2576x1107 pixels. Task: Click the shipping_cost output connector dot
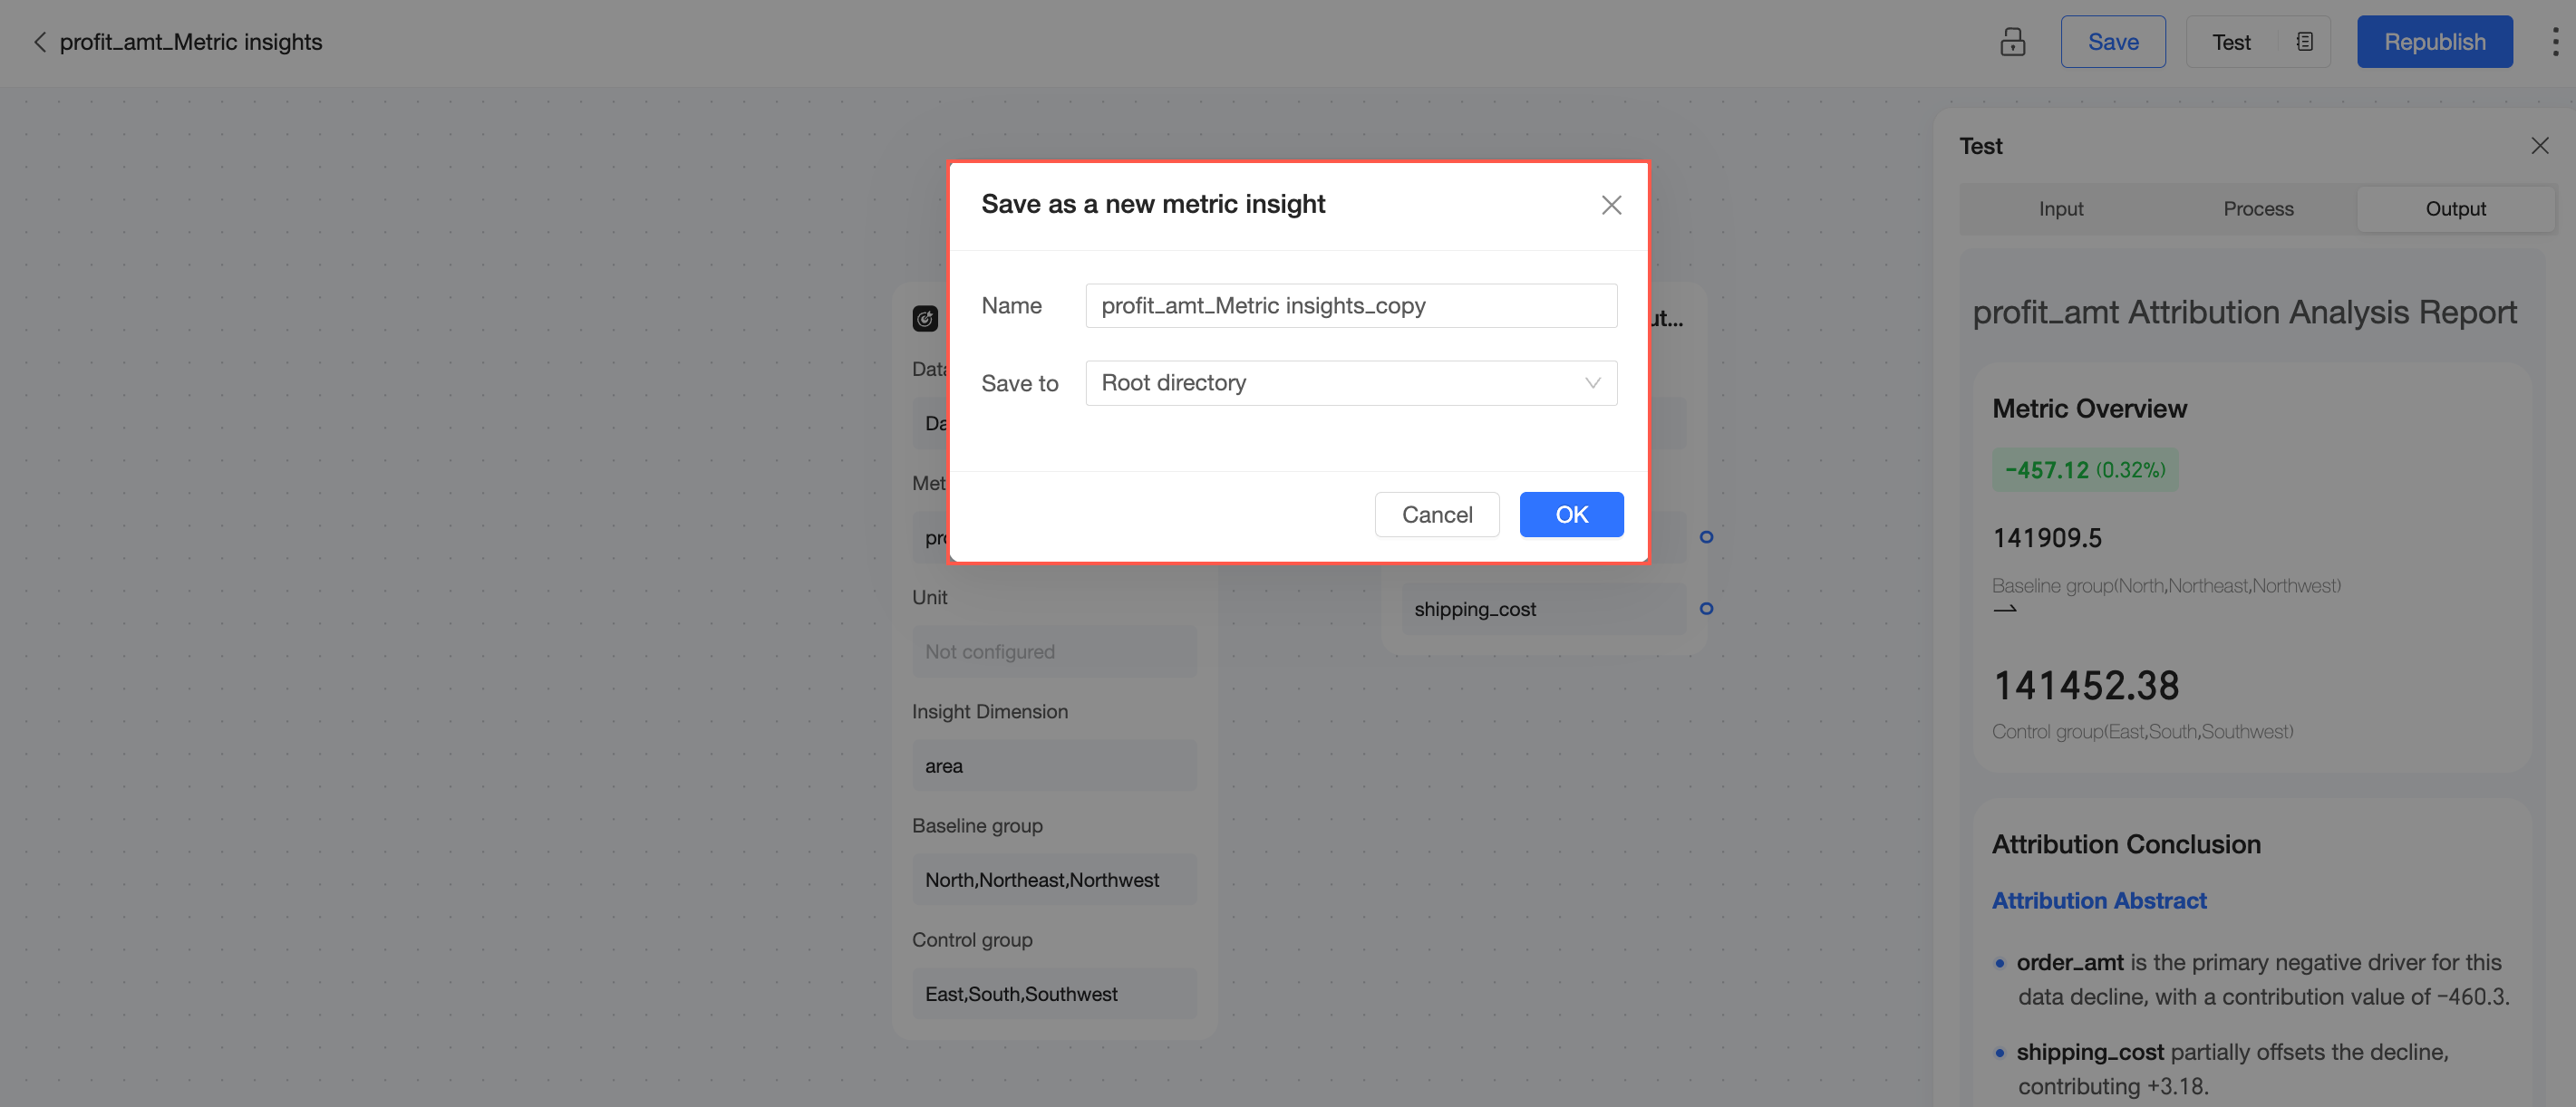1706,609
